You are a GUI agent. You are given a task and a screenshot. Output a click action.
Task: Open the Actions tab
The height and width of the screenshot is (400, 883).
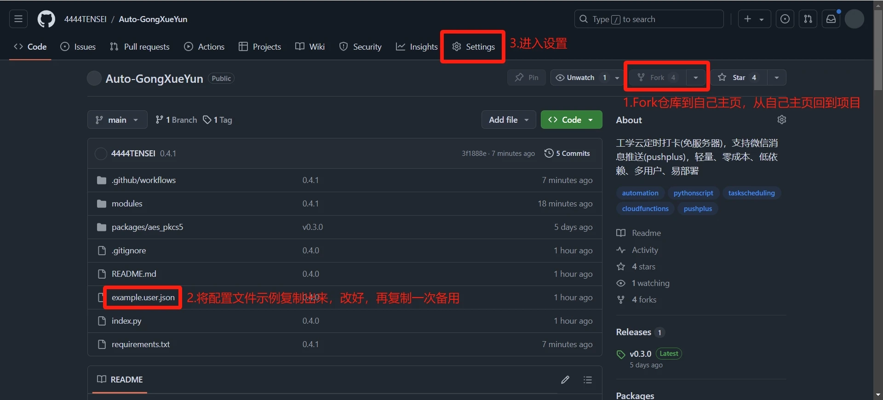(204, 47)
